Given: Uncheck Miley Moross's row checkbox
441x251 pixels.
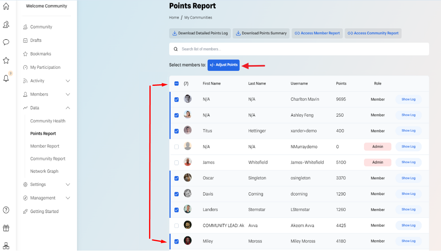Looking at the screenshot, I should click(176, 241).
